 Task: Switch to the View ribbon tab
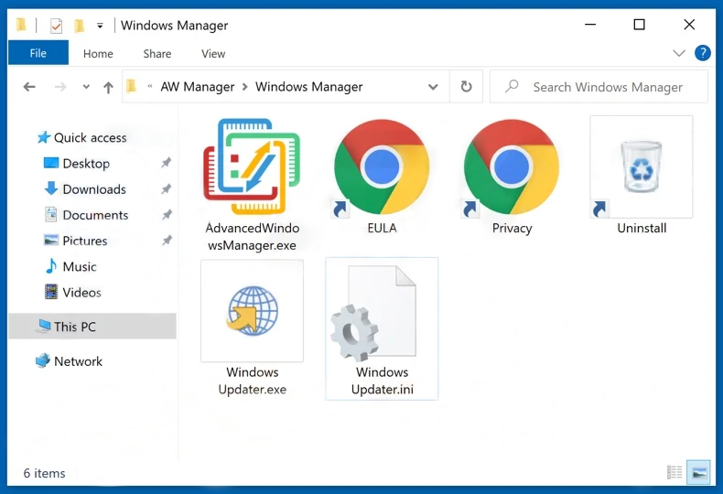click(x=213, y=54)
